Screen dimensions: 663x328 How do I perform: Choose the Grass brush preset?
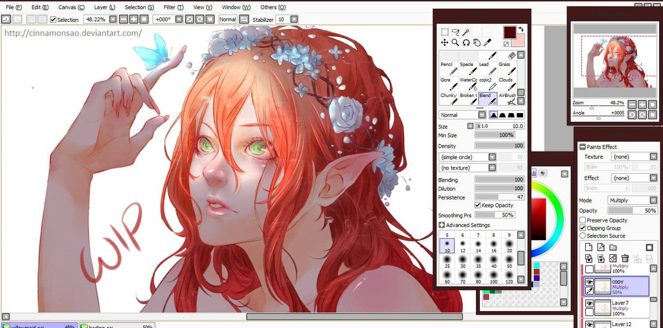pos(508,68)
